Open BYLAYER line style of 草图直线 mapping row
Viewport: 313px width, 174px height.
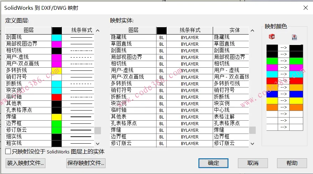tap(190, 44)
